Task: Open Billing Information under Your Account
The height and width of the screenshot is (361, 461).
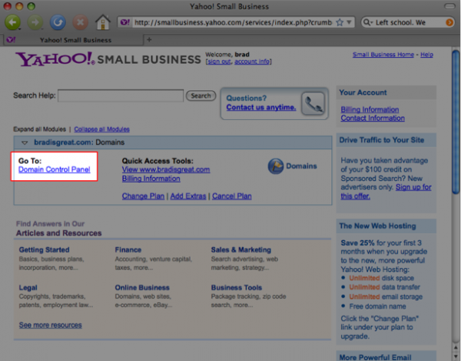Action: (370, 109)
